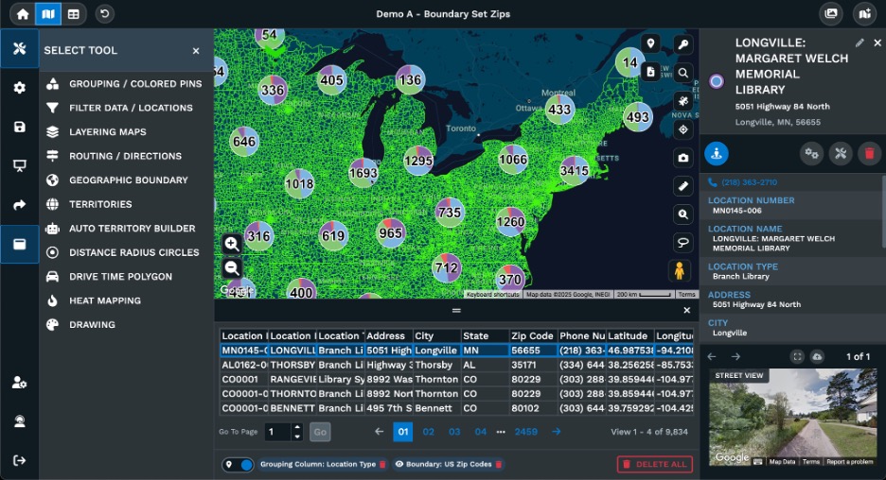Click the library phone number link
The height and width of the screenshot is (480, 886).
point(742,182)
